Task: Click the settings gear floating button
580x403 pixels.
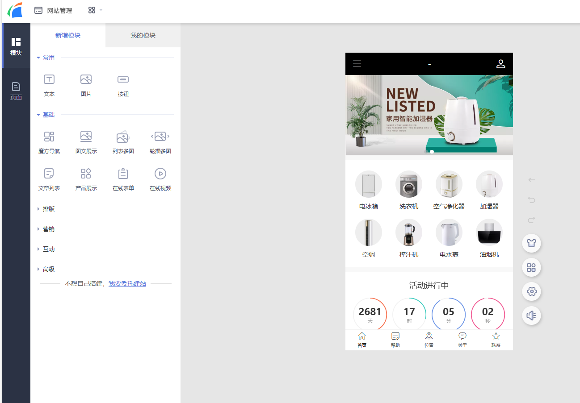Action: pyautogui.click(x=531, y=291)
